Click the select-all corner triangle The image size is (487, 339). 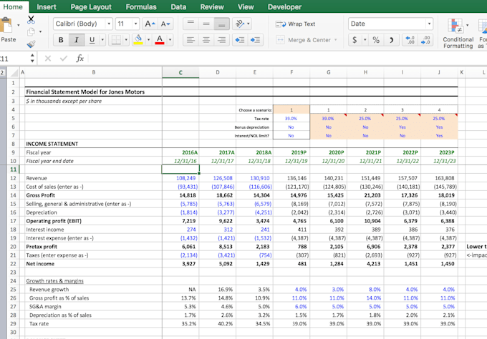coord(14,72)
